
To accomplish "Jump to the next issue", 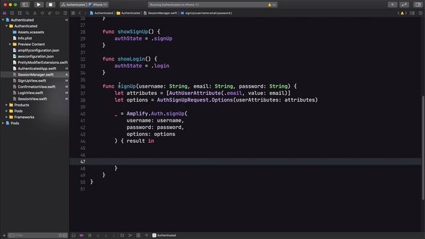I will 406,13.
